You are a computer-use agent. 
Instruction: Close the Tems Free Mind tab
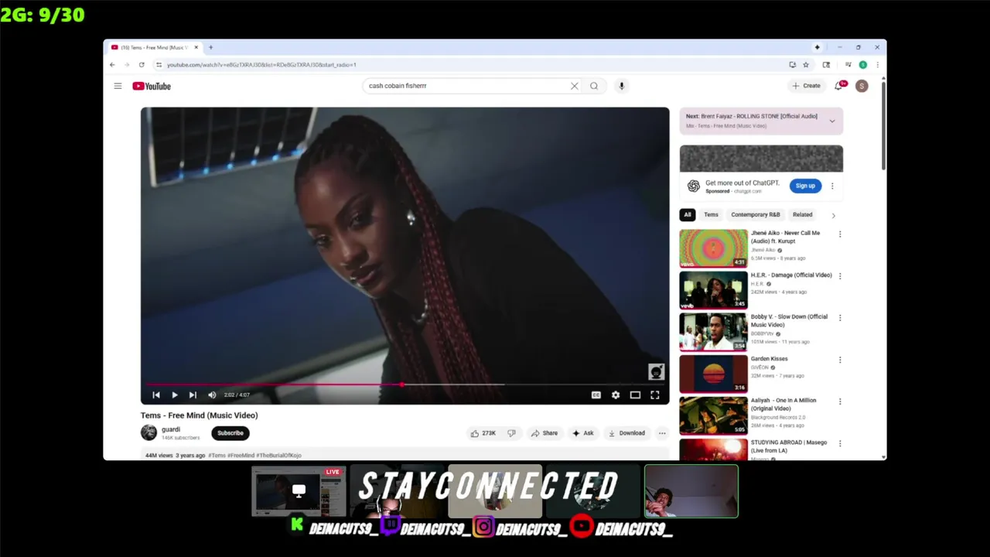[x=196, y=47]
